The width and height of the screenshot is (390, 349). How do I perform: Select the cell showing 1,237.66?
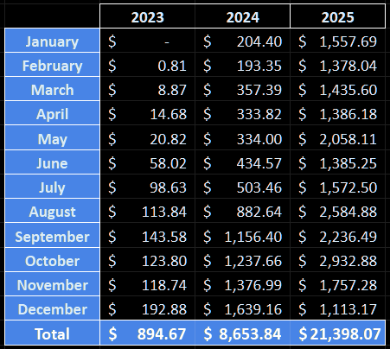pos(242,260)
